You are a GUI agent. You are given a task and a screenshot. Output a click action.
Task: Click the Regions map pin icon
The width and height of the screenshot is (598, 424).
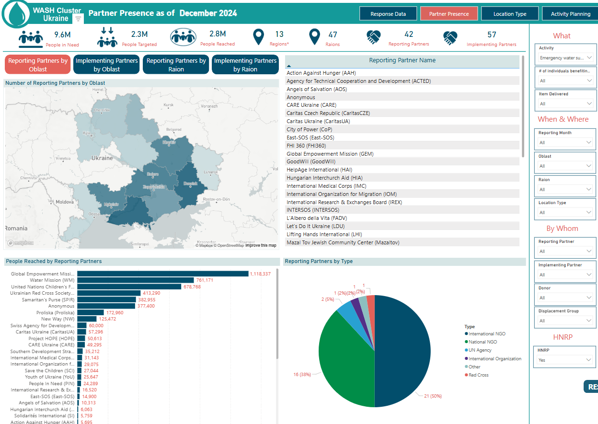259,37
